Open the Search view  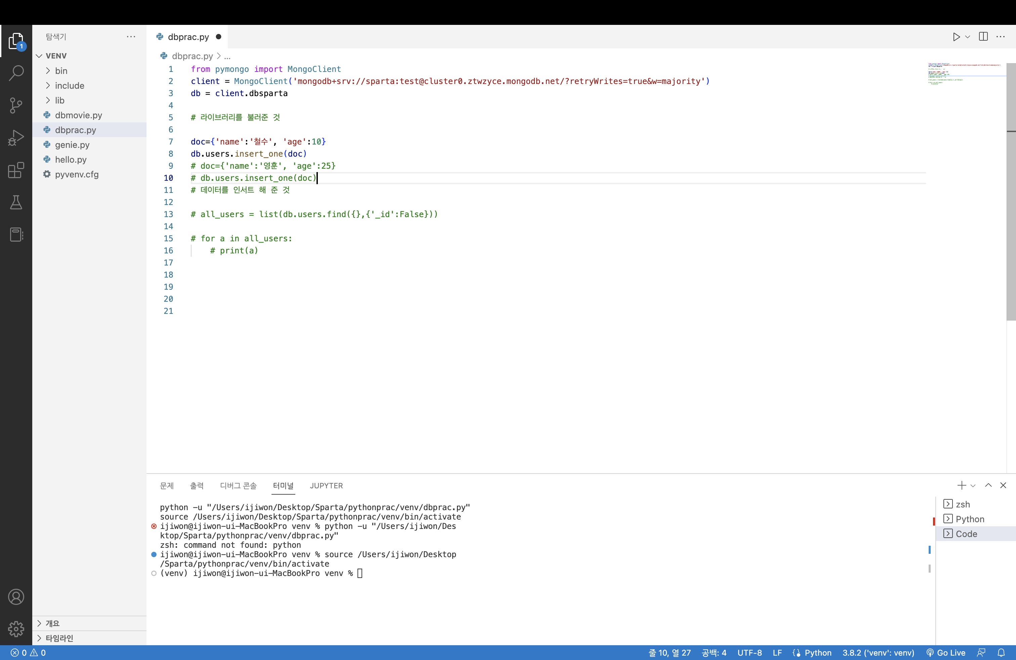pyautogui.click(x=16, y=73)
